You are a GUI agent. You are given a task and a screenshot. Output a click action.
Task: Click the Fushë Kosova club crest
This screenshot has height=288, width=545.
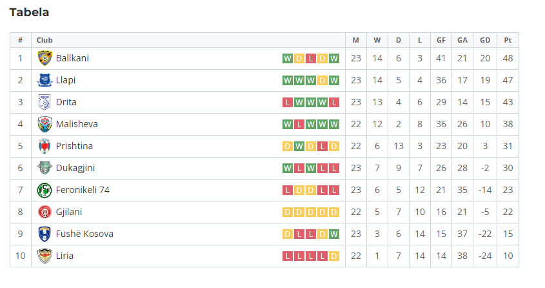pos(45,234)
